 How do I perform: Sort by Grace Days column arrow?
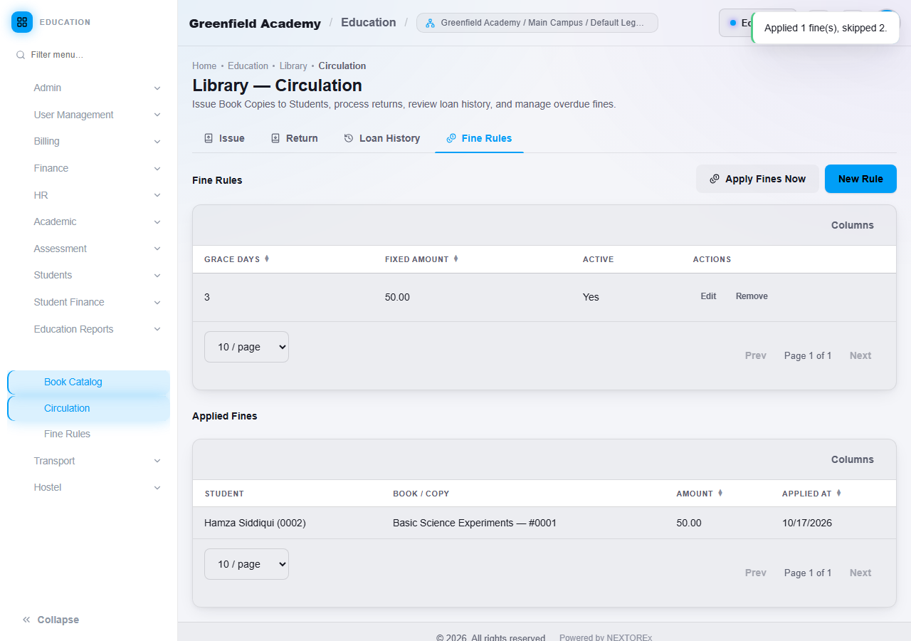(x=267, y=259)
